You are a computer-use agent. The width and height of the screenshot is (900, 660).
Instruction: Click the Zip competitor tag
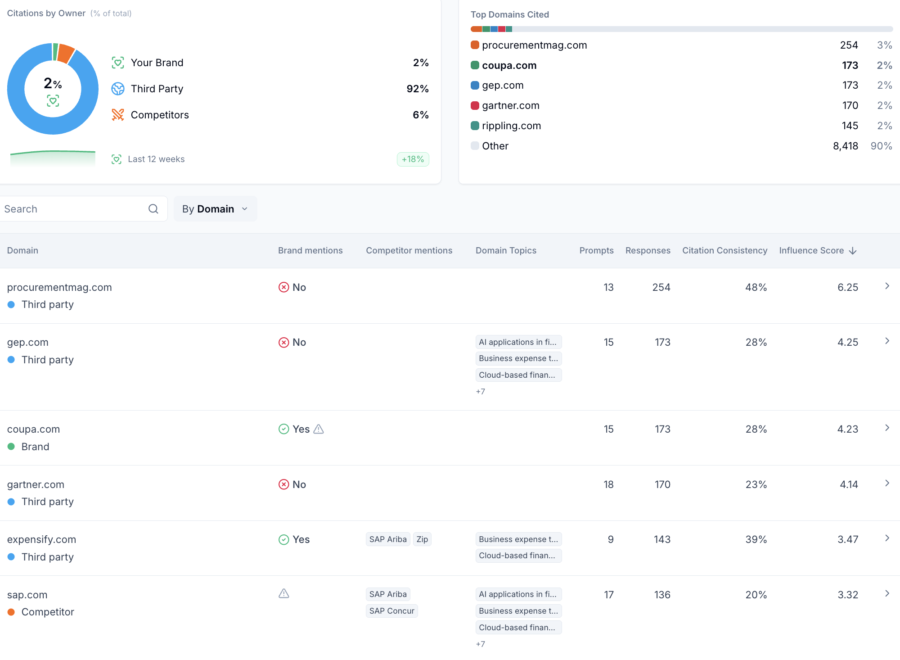[422, 539]
